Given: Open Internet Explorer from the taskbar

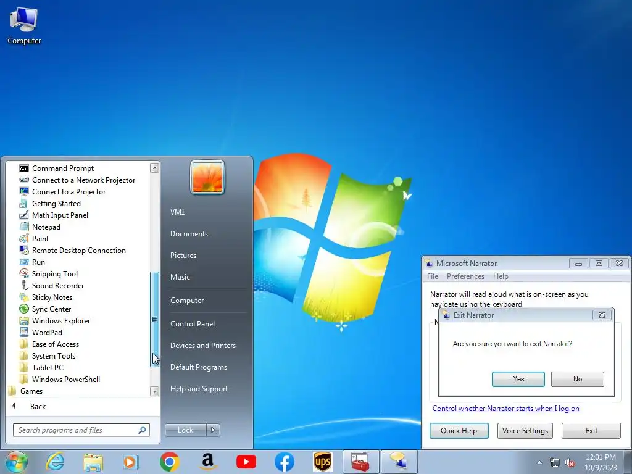Looking at the screenshot, I should pyautogui.click(x=55, y=462).
